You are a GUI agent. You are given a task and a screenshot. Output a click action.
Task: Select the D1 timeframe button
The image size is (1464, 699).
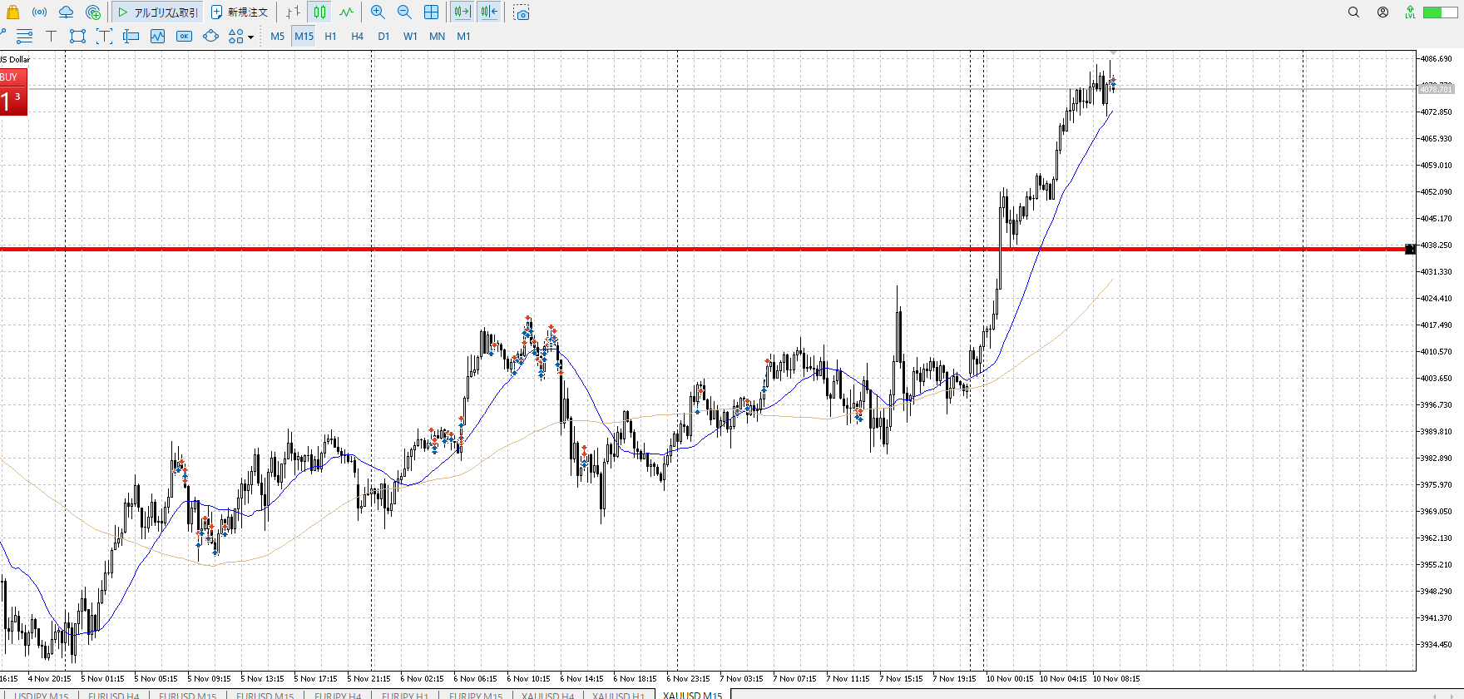[x=383, y=37]
